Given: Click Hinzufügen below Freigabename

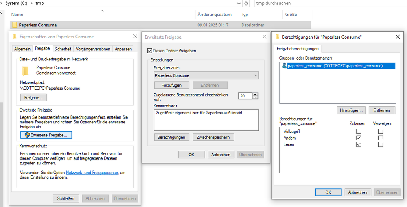Looking at the screenshot, I should [x=171, y=85].
